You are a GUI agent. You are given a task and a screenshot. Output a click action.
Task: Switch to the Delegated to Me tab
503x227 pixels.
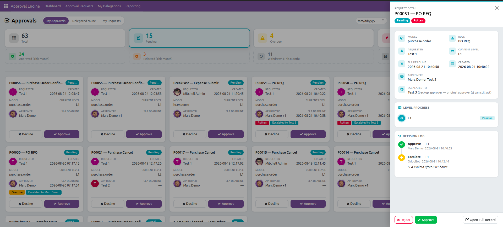[84, 21]
